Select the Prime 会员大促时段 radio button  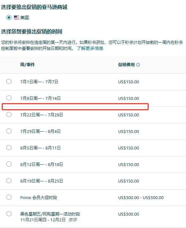tap(9, 197)
